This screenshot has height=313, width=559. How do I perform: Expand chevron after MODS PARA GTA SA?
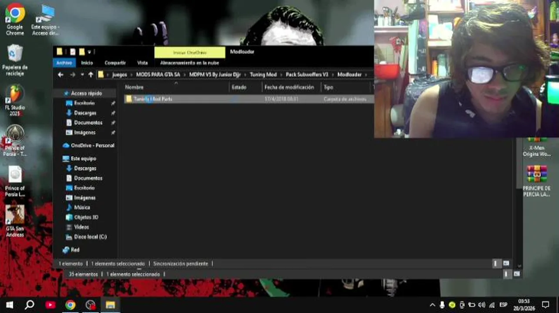coord(185,75)
